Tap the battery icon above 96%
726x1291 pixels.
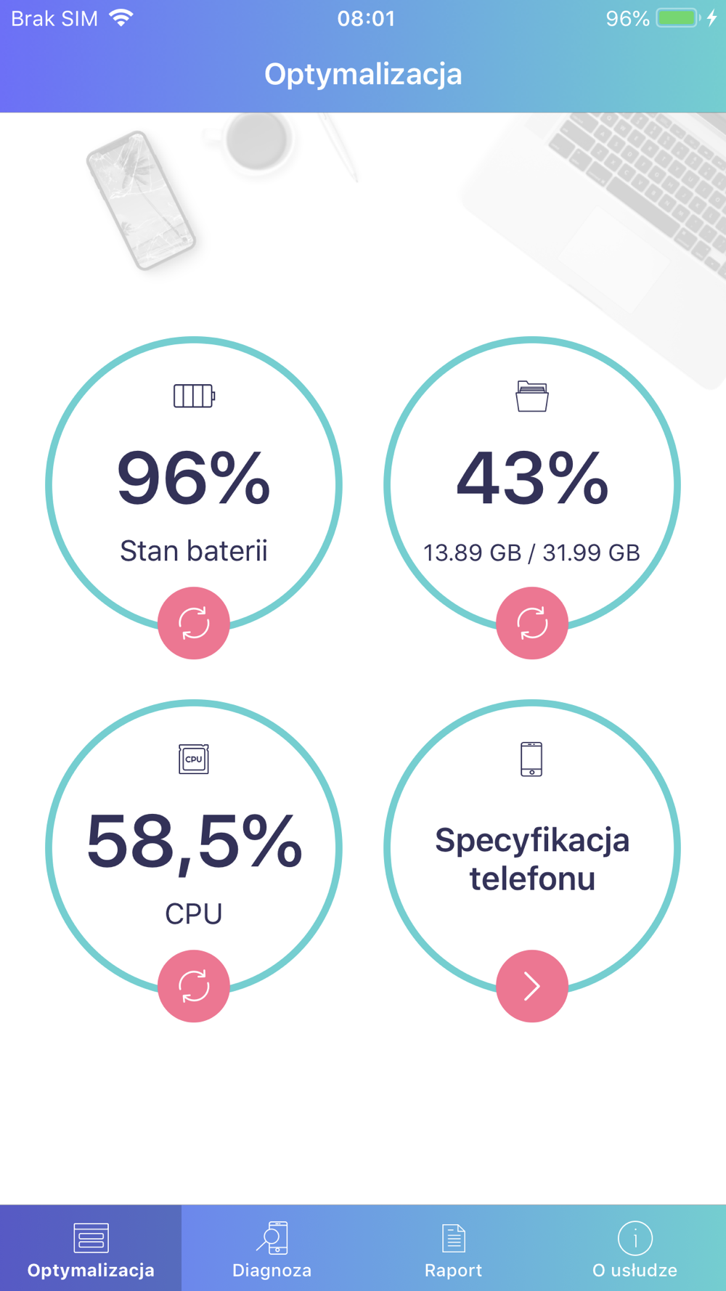(x=194, y=396)
